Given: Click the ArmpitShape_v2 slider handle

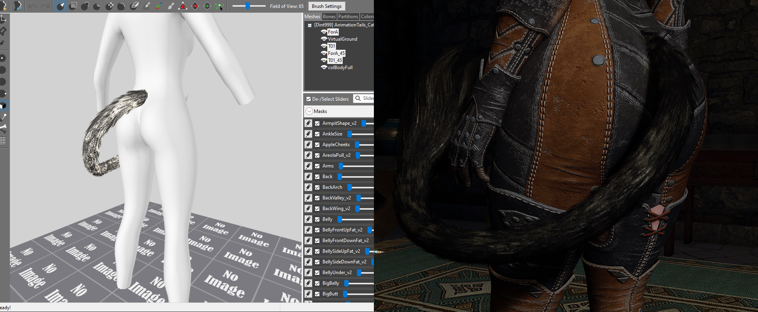Looking at the screenshot, I should coord(364,123).
